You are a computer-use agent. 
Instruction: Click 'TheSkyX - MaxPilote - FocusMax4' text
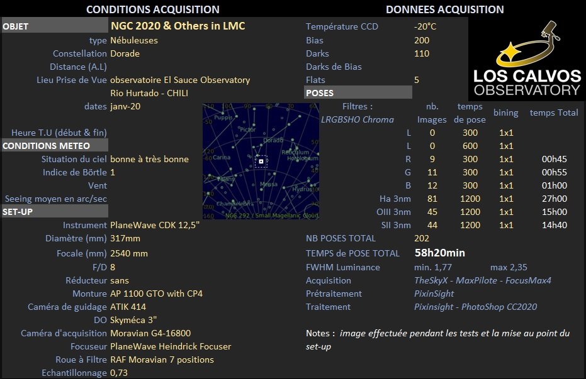click(x=483, y=280)
